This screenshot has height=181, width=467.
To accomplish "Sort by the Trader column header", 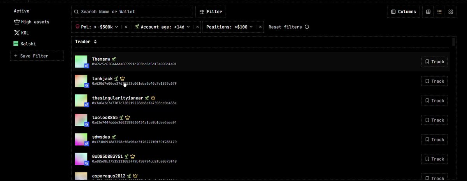I will click(86, 42).
